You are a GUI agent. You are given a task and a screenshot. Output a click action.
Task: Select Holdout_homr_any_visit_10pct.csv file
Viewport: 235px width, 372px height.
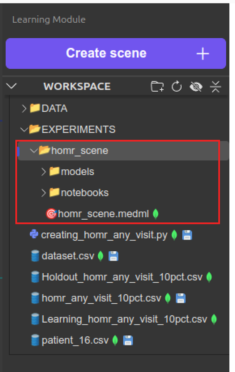pos(122,277)
